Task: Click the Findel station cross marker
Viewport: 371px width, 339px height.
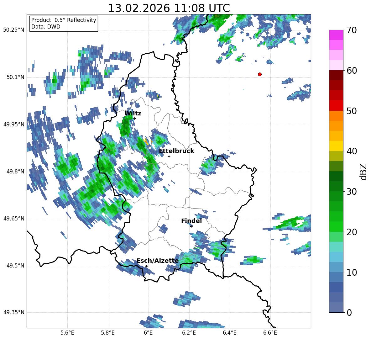Action: click(x=191, y=226)
